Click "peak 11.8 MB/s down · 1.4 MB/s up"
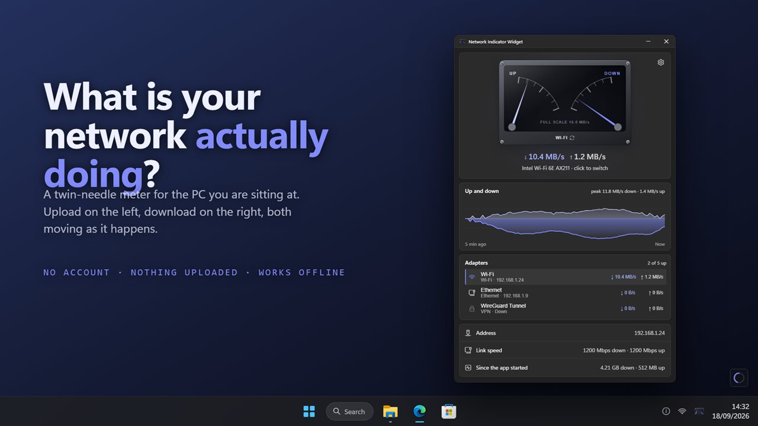 click(628, 191)
